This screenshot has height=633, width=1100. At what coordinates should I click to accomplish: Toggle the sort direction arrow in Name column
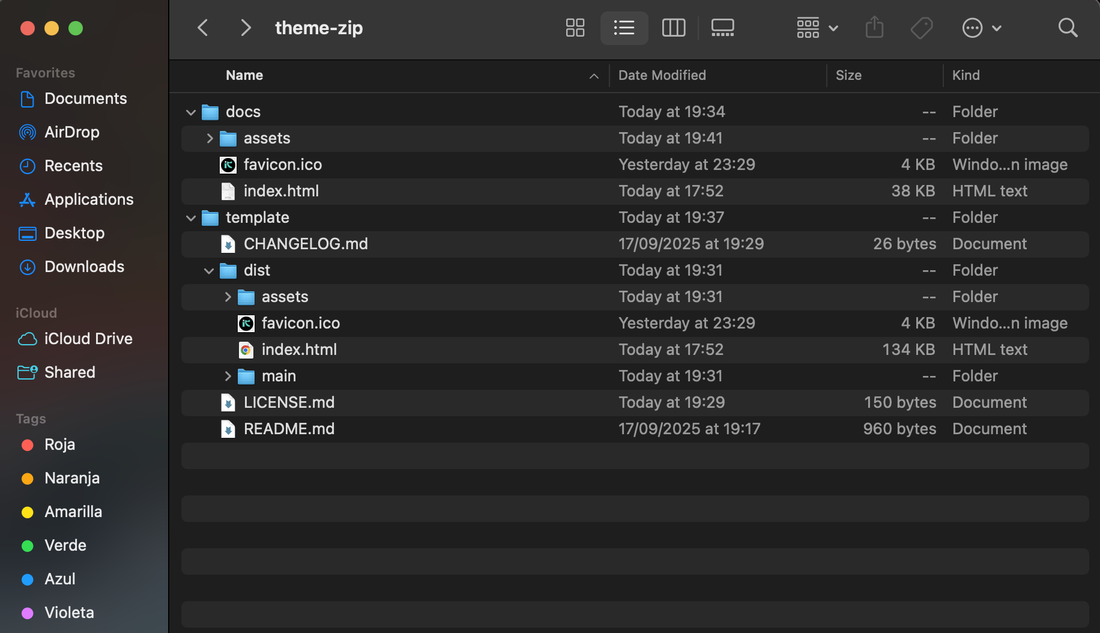click(x=594, y=76)
